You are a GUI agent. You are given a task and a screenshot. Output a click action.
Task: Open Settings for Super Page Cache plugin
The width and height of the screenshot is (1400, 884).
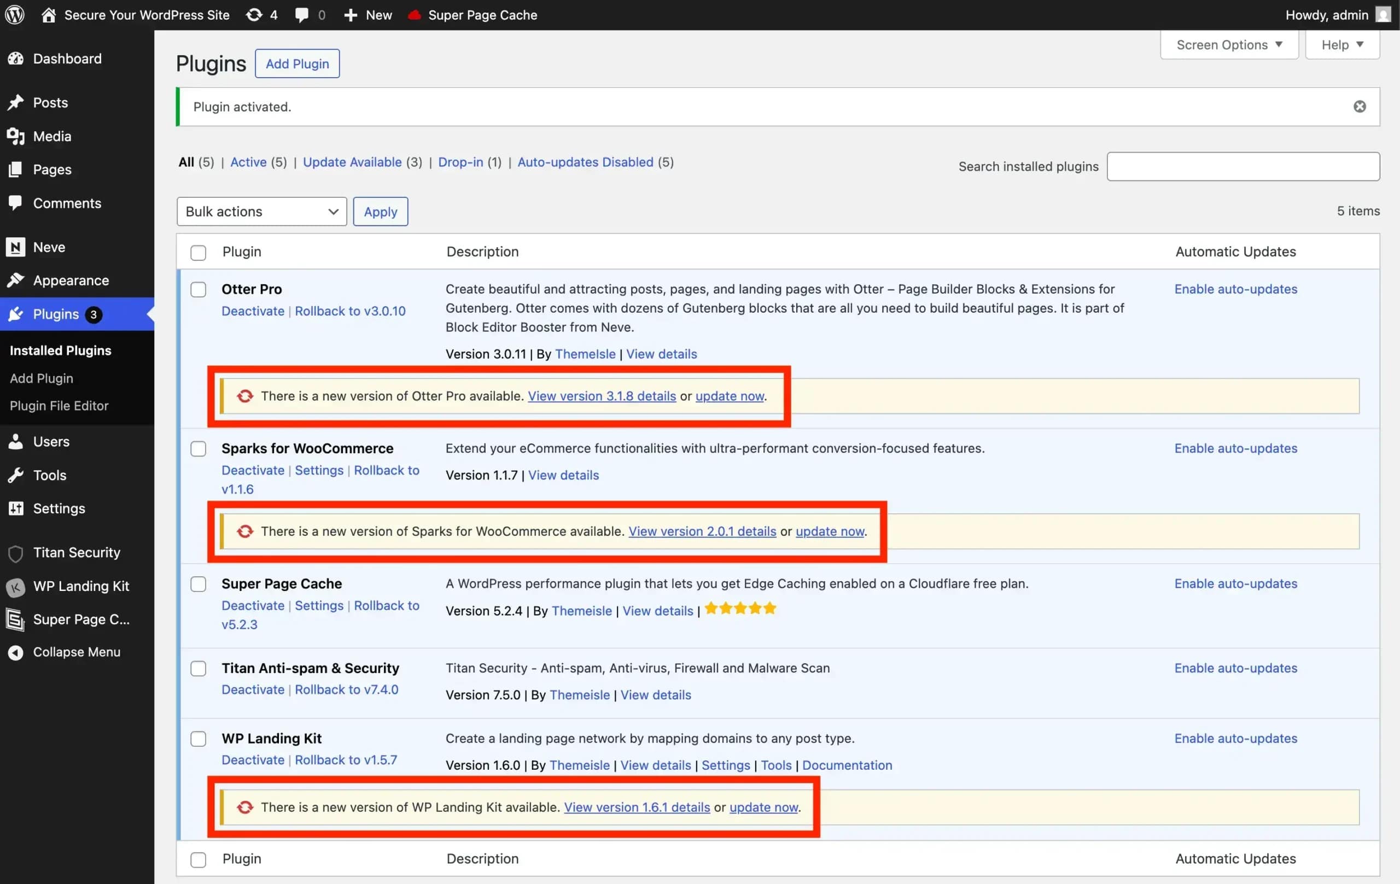(319, 606)
